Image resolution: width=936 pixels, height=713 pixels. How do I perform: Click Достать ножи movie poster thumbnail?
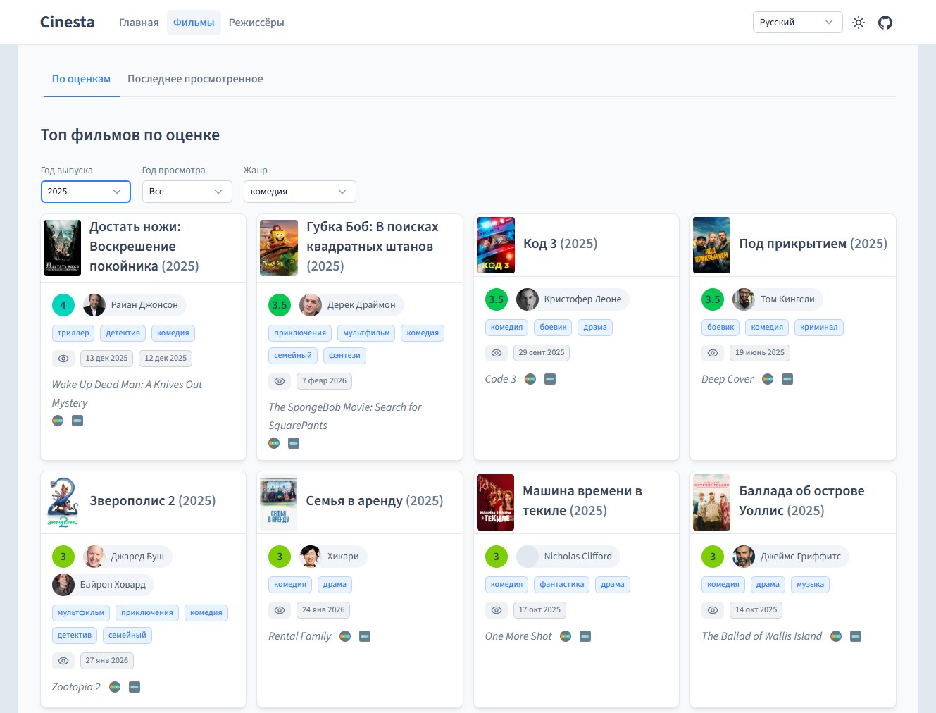click(63, 248)
